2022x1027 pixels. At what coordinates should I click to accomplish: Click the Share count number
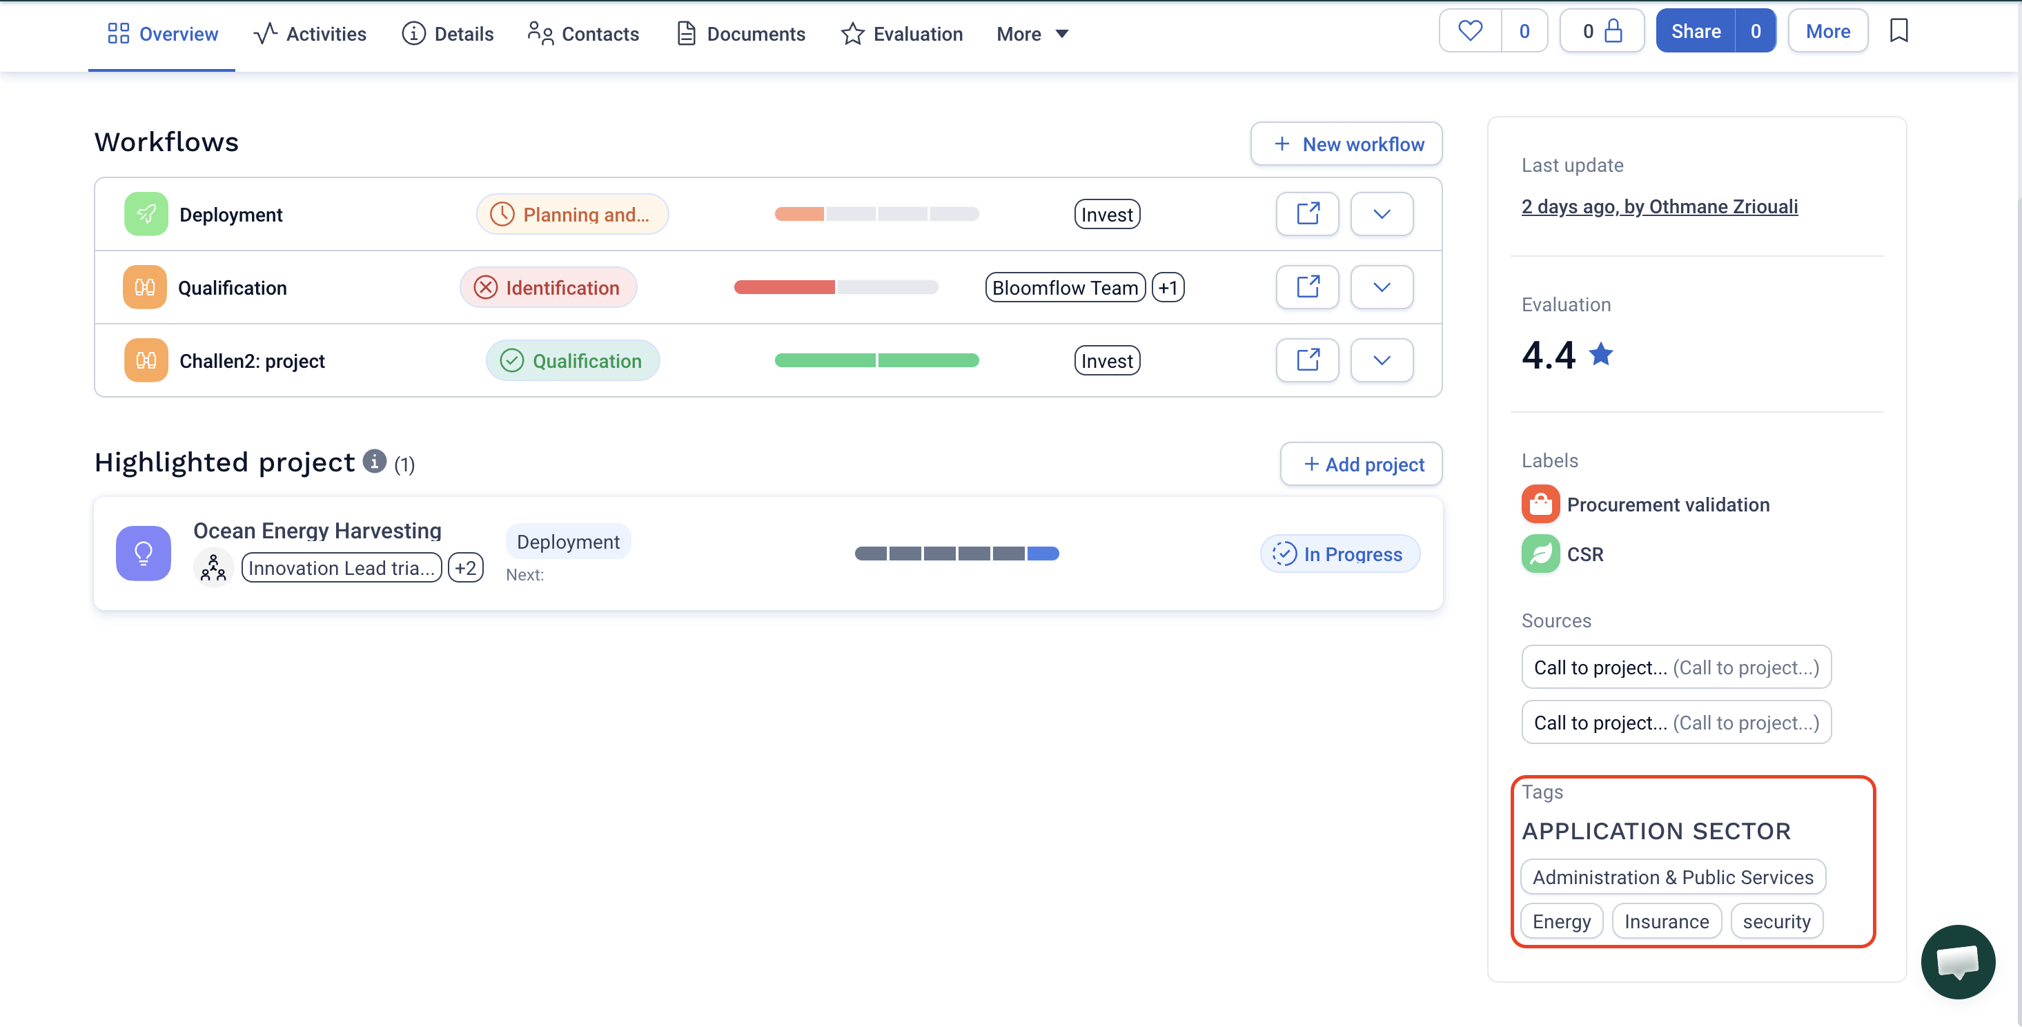click(x=1755, y=32)
